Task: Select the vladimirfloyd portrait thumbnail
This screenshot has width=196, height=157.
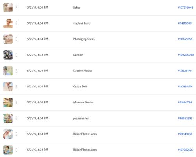Action: (x=8, y=23)
